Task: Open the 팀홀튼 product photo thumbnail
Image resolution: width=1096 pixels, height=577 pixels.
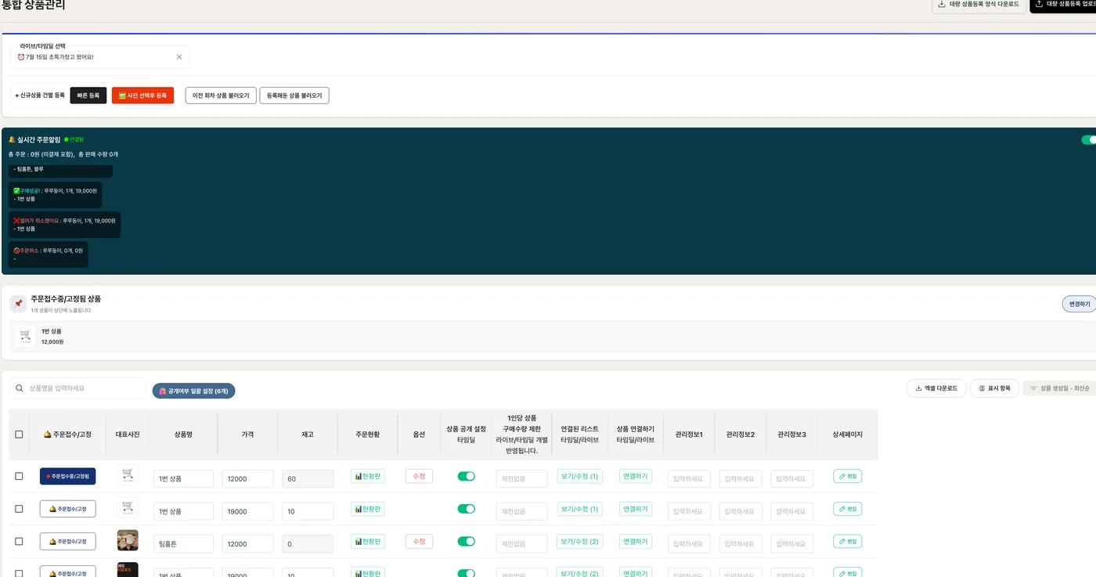Action: 128,540
